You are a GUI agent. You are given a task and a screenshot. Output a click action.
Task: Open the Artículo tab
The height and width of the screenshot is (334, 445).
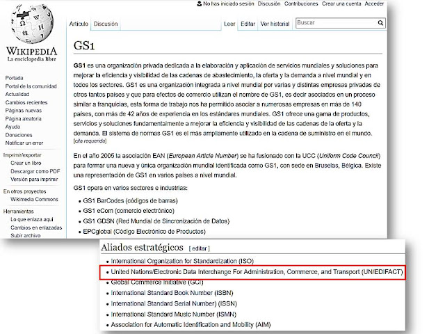click(79, 24)
